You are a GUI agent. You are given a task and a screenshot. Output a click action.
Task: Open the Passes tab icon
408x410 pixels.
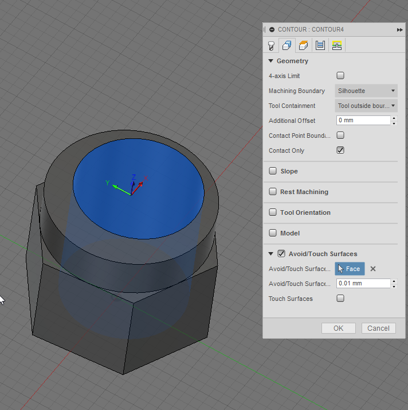coord(320,45)
